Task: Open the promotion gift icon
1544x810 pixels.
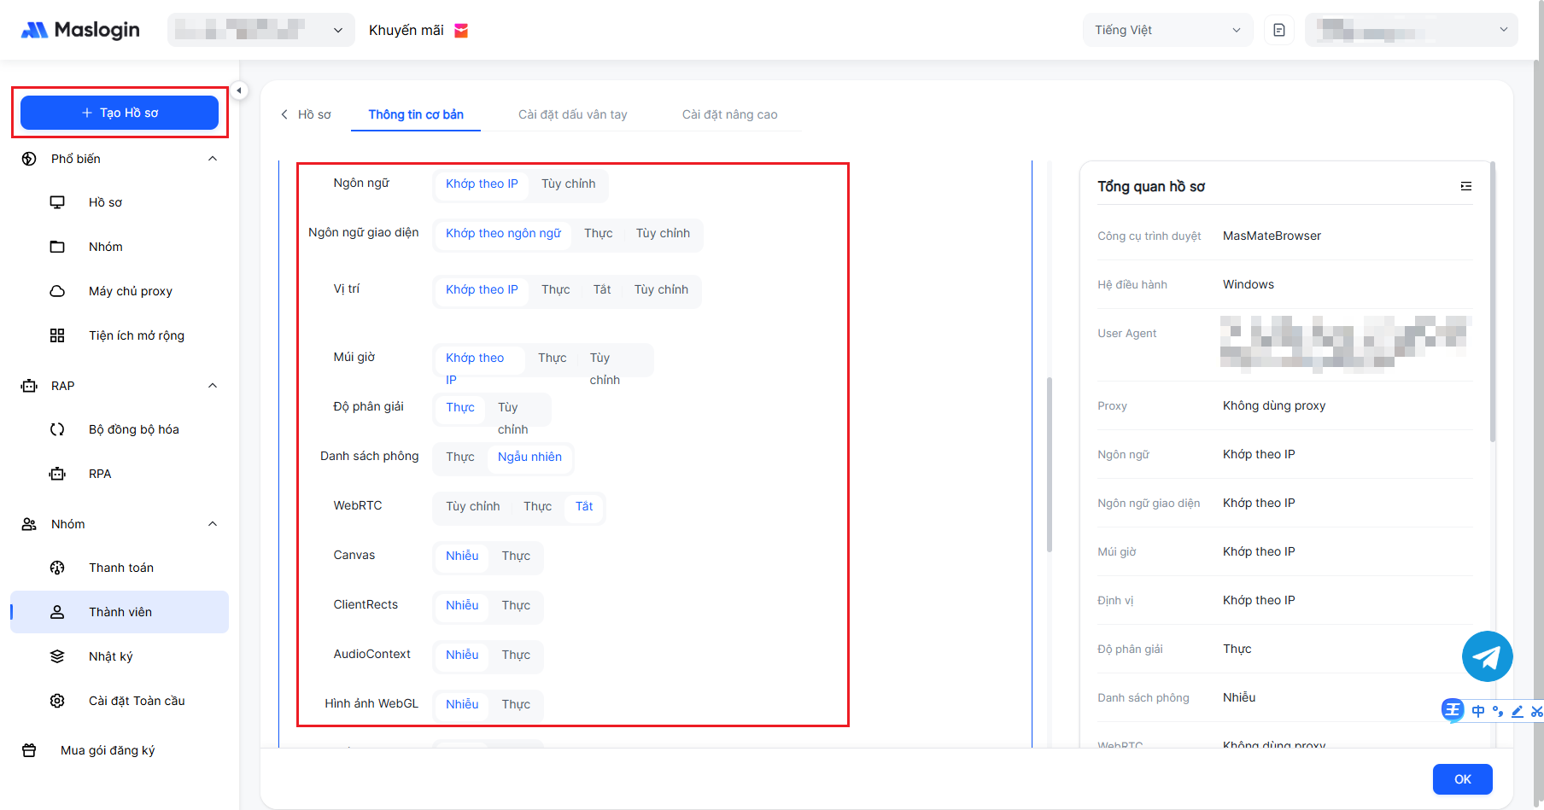Action: coord(461,31)
